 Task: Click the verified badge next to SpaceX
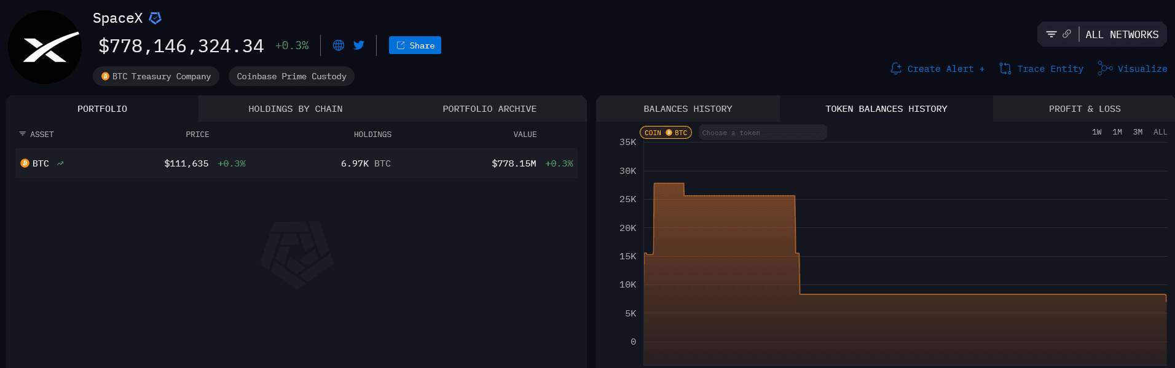click(155, 18)
